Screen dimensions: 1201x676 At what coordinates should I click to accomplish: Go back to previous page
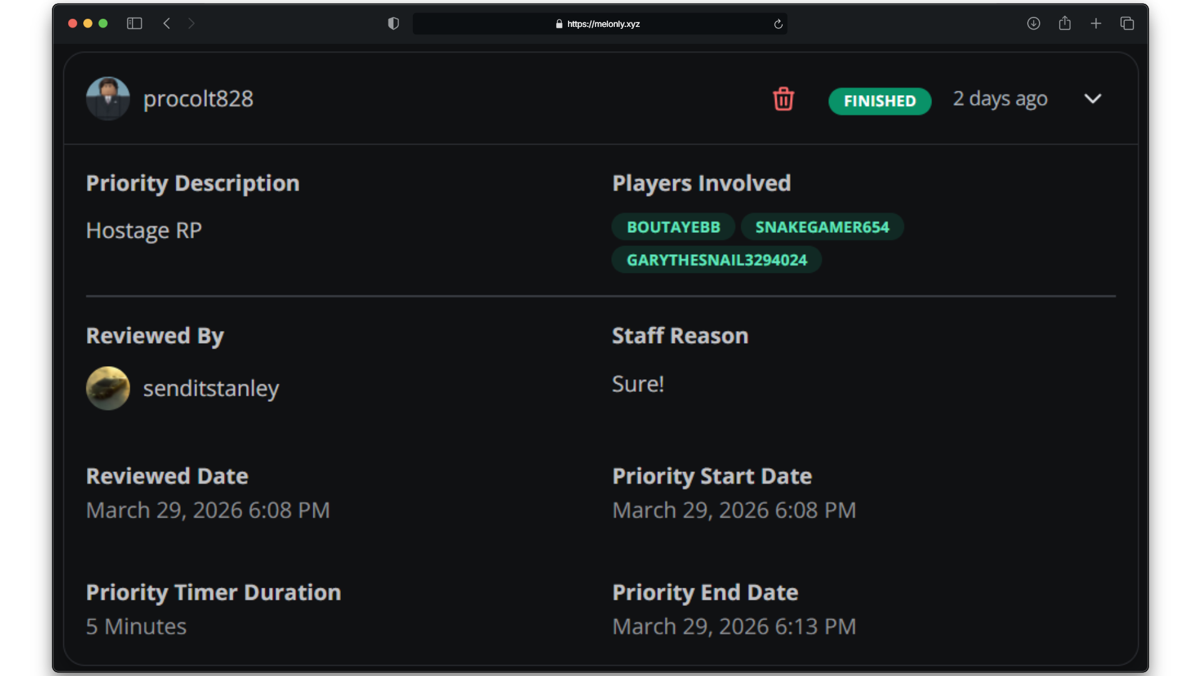[x=166, y=24]
